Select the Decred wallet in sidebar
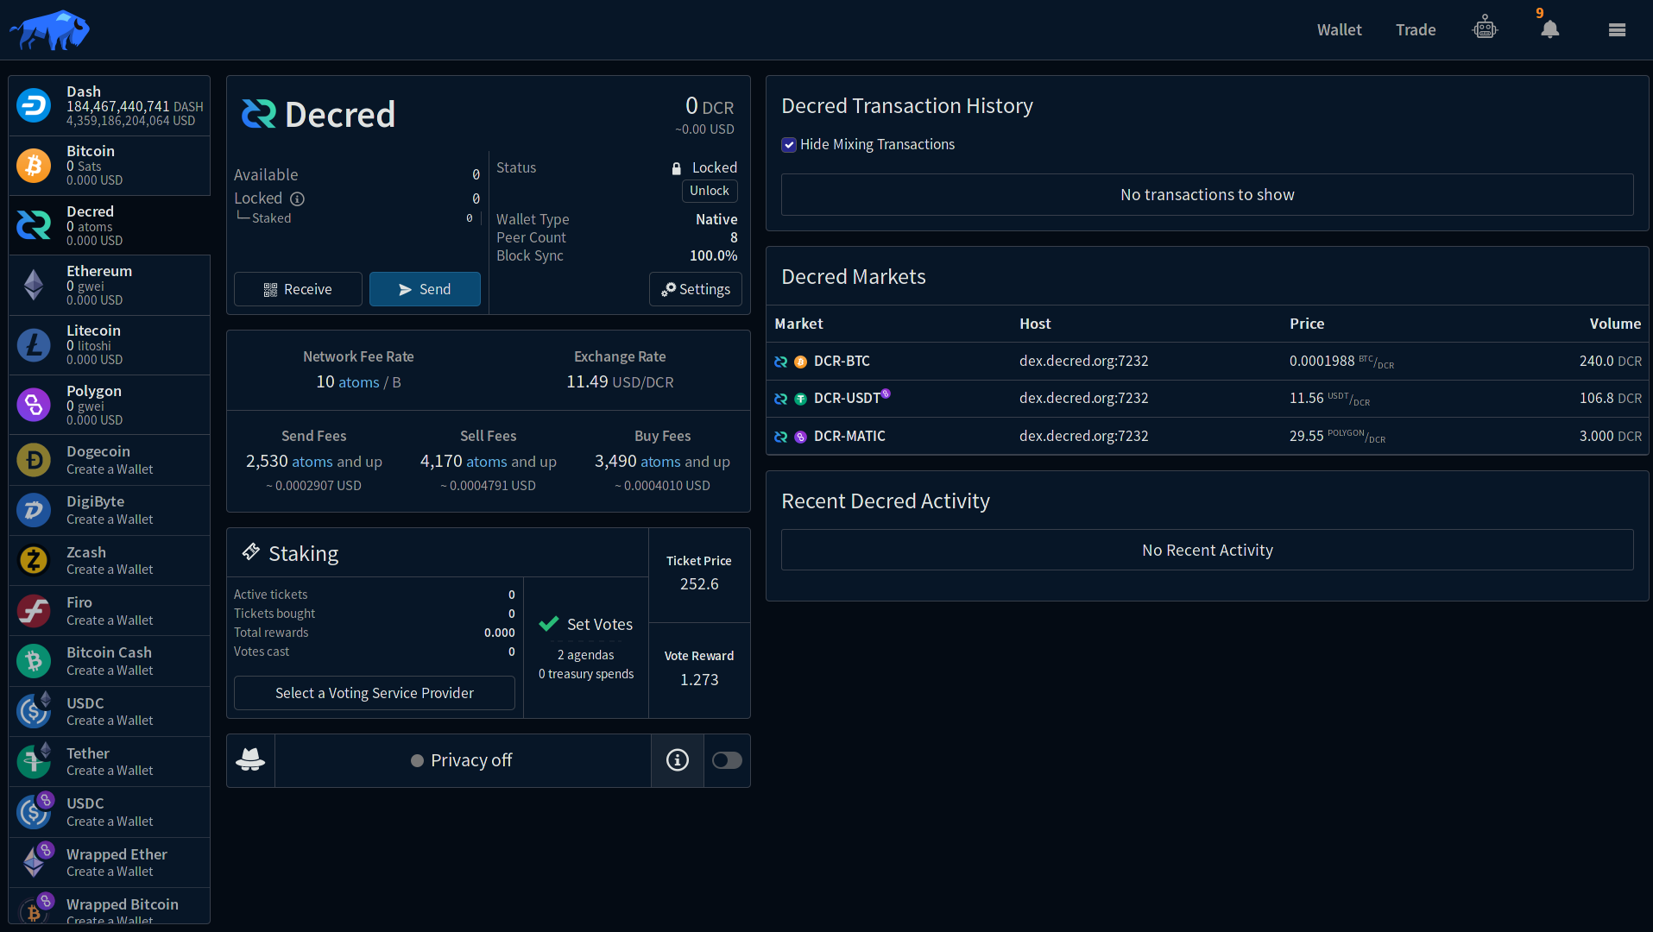 pyautogui.click(x=110, y=225)
